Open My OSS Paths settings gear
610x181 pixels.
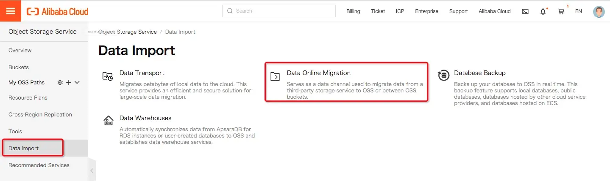pos(60,83)
